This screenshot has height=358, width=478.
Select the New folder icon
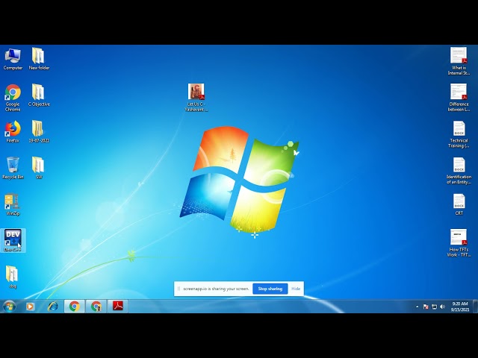[39, 59]
